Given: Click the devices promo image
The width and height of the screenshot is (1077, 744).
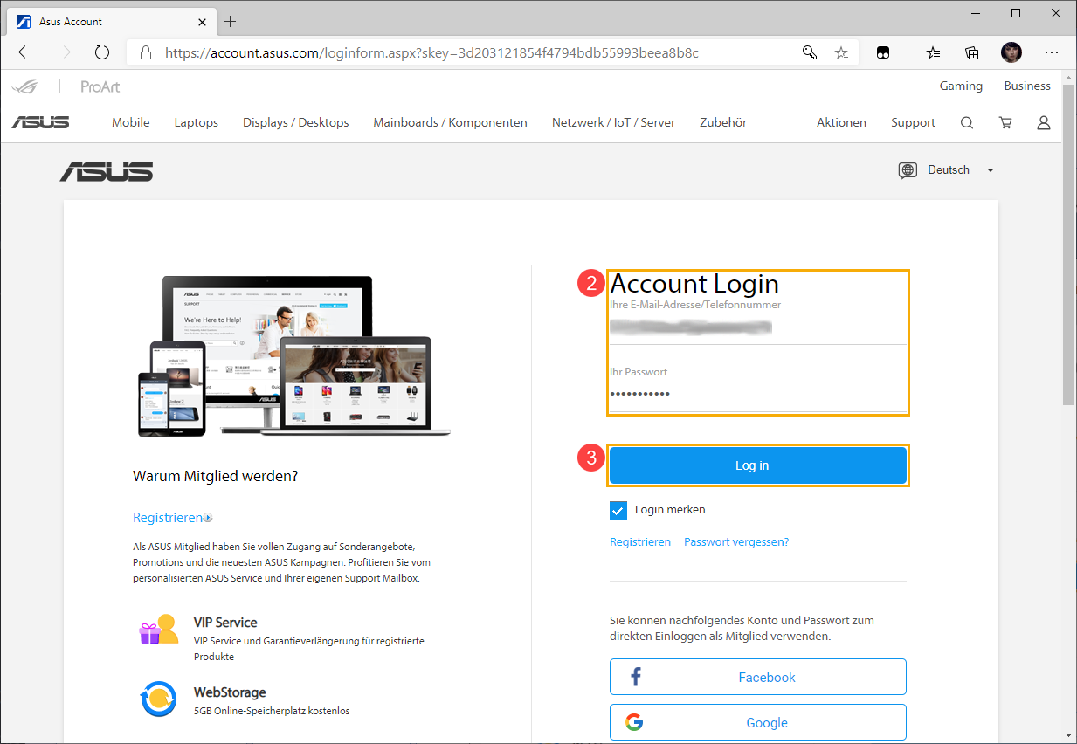Looking at the screenshot, I should 295,356.
